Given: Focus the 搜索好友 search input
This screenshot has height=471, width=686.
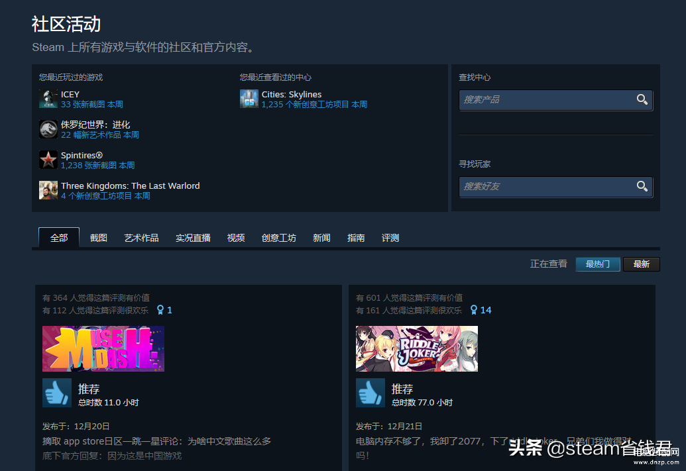Looking at the screenshot, I should pos(555,187).
